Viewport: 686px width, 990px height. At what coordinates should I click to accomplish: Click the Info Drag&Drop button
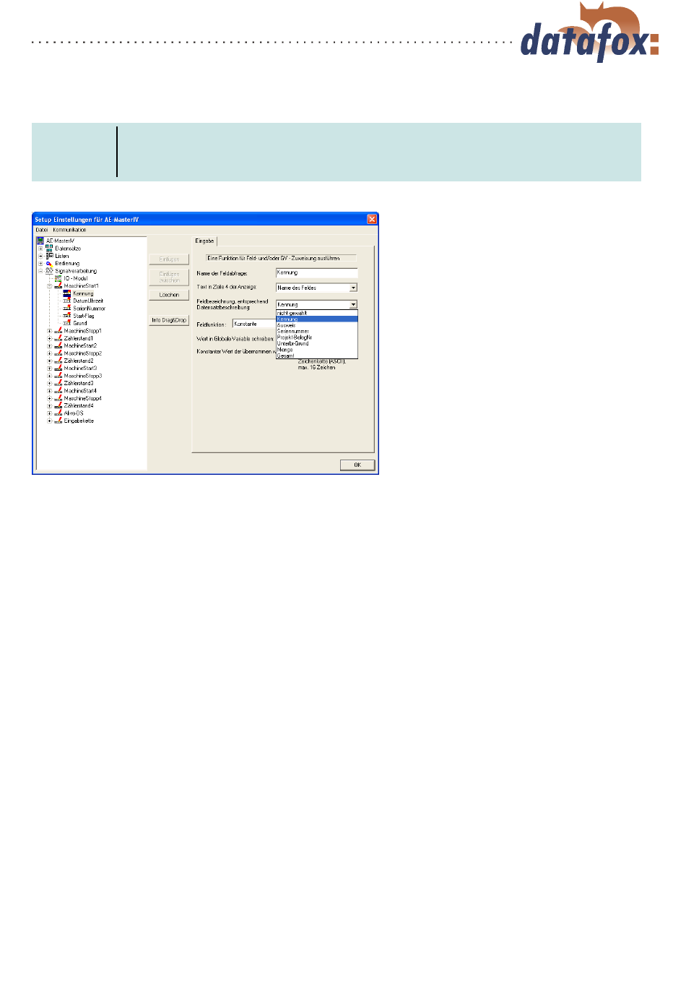coord(169,320)
